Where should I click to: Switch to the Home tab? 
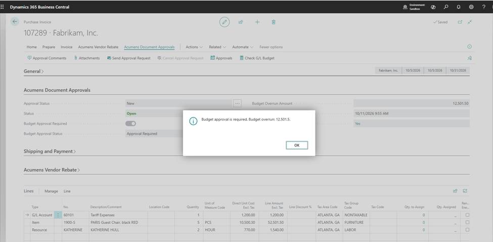[31, 47]
